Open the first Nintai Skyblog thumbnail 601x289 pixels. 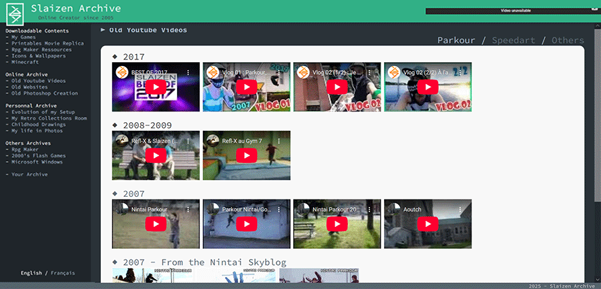pos(153,275)
